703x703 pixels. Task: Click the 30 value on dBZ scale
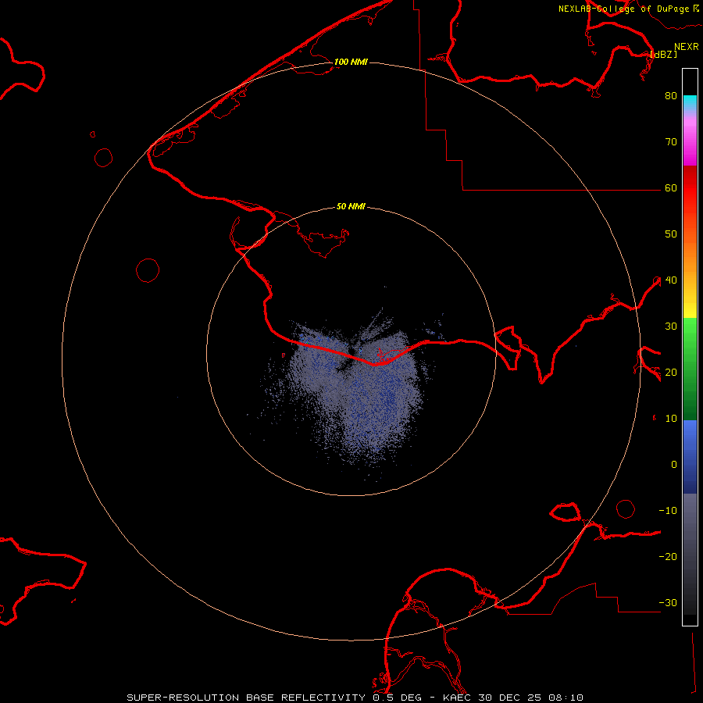(671, 326)
